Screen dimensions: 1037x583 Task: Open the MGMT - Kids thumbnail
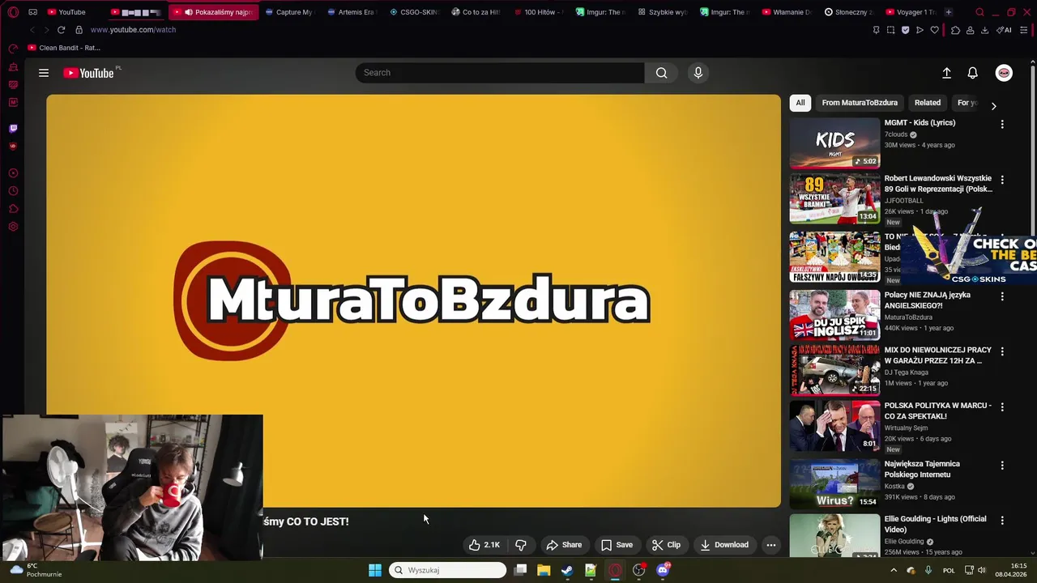click(x=834, y=143)
